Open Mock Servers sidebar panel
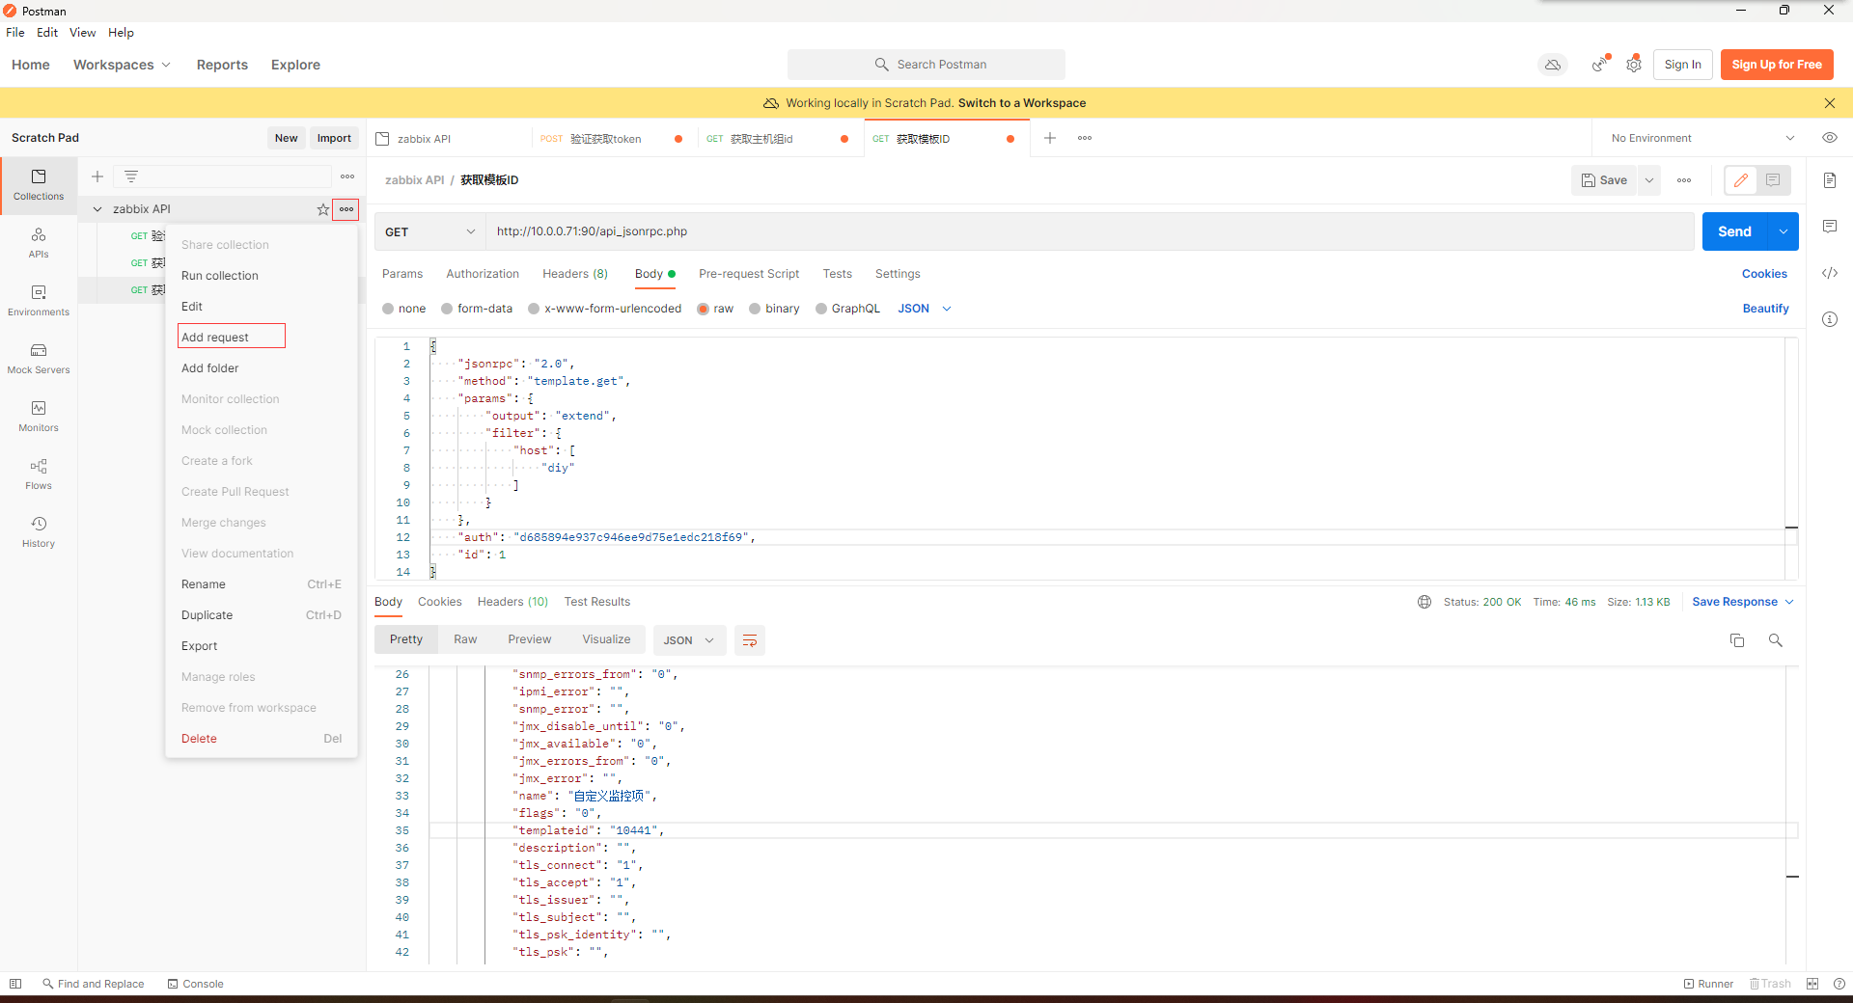Screen dimensions: 1853x1003 (x=39, y=359)
